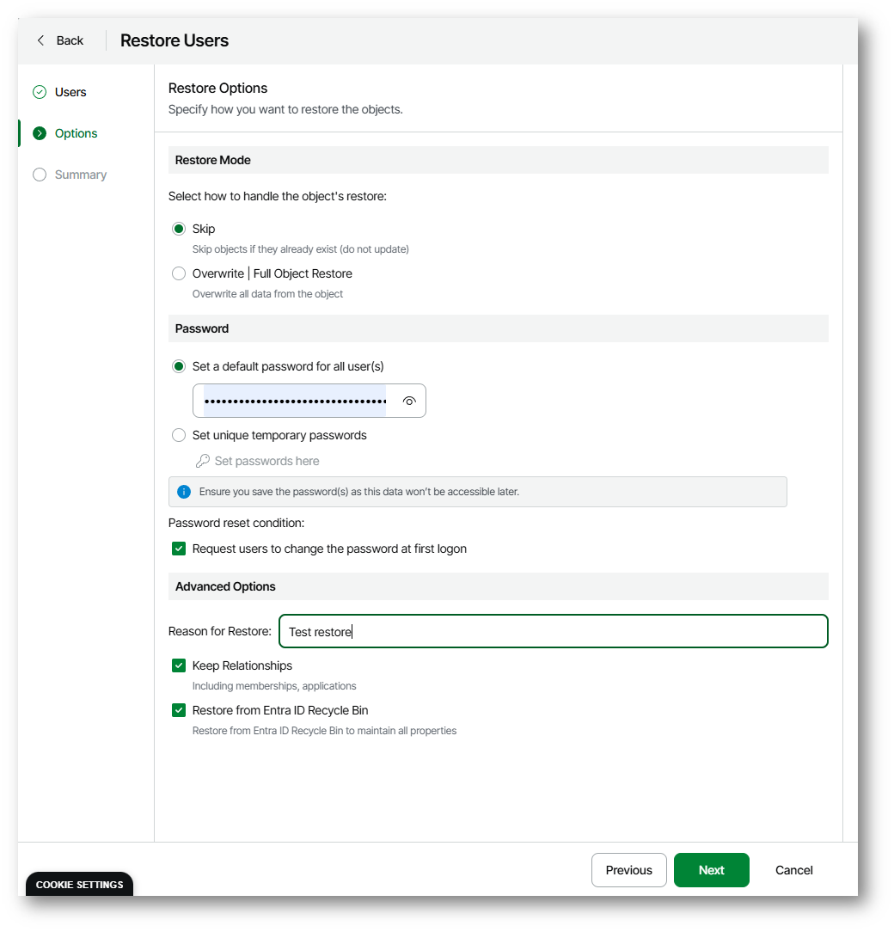Open the Summary step
894x932 pixels.
tap(81, 175)
